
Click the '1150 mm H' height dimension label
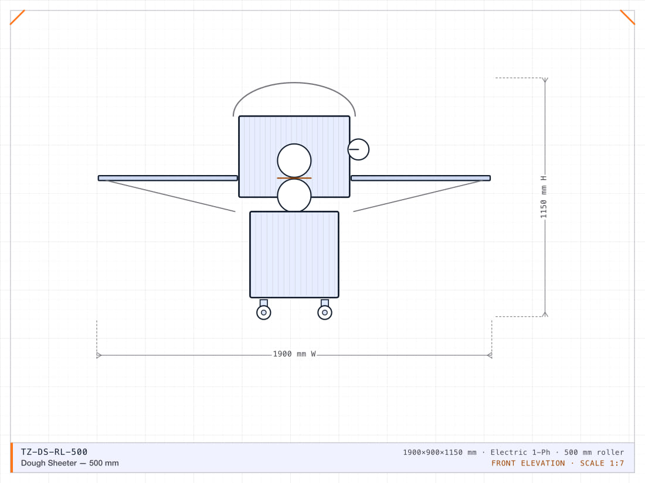coord(544,197)
